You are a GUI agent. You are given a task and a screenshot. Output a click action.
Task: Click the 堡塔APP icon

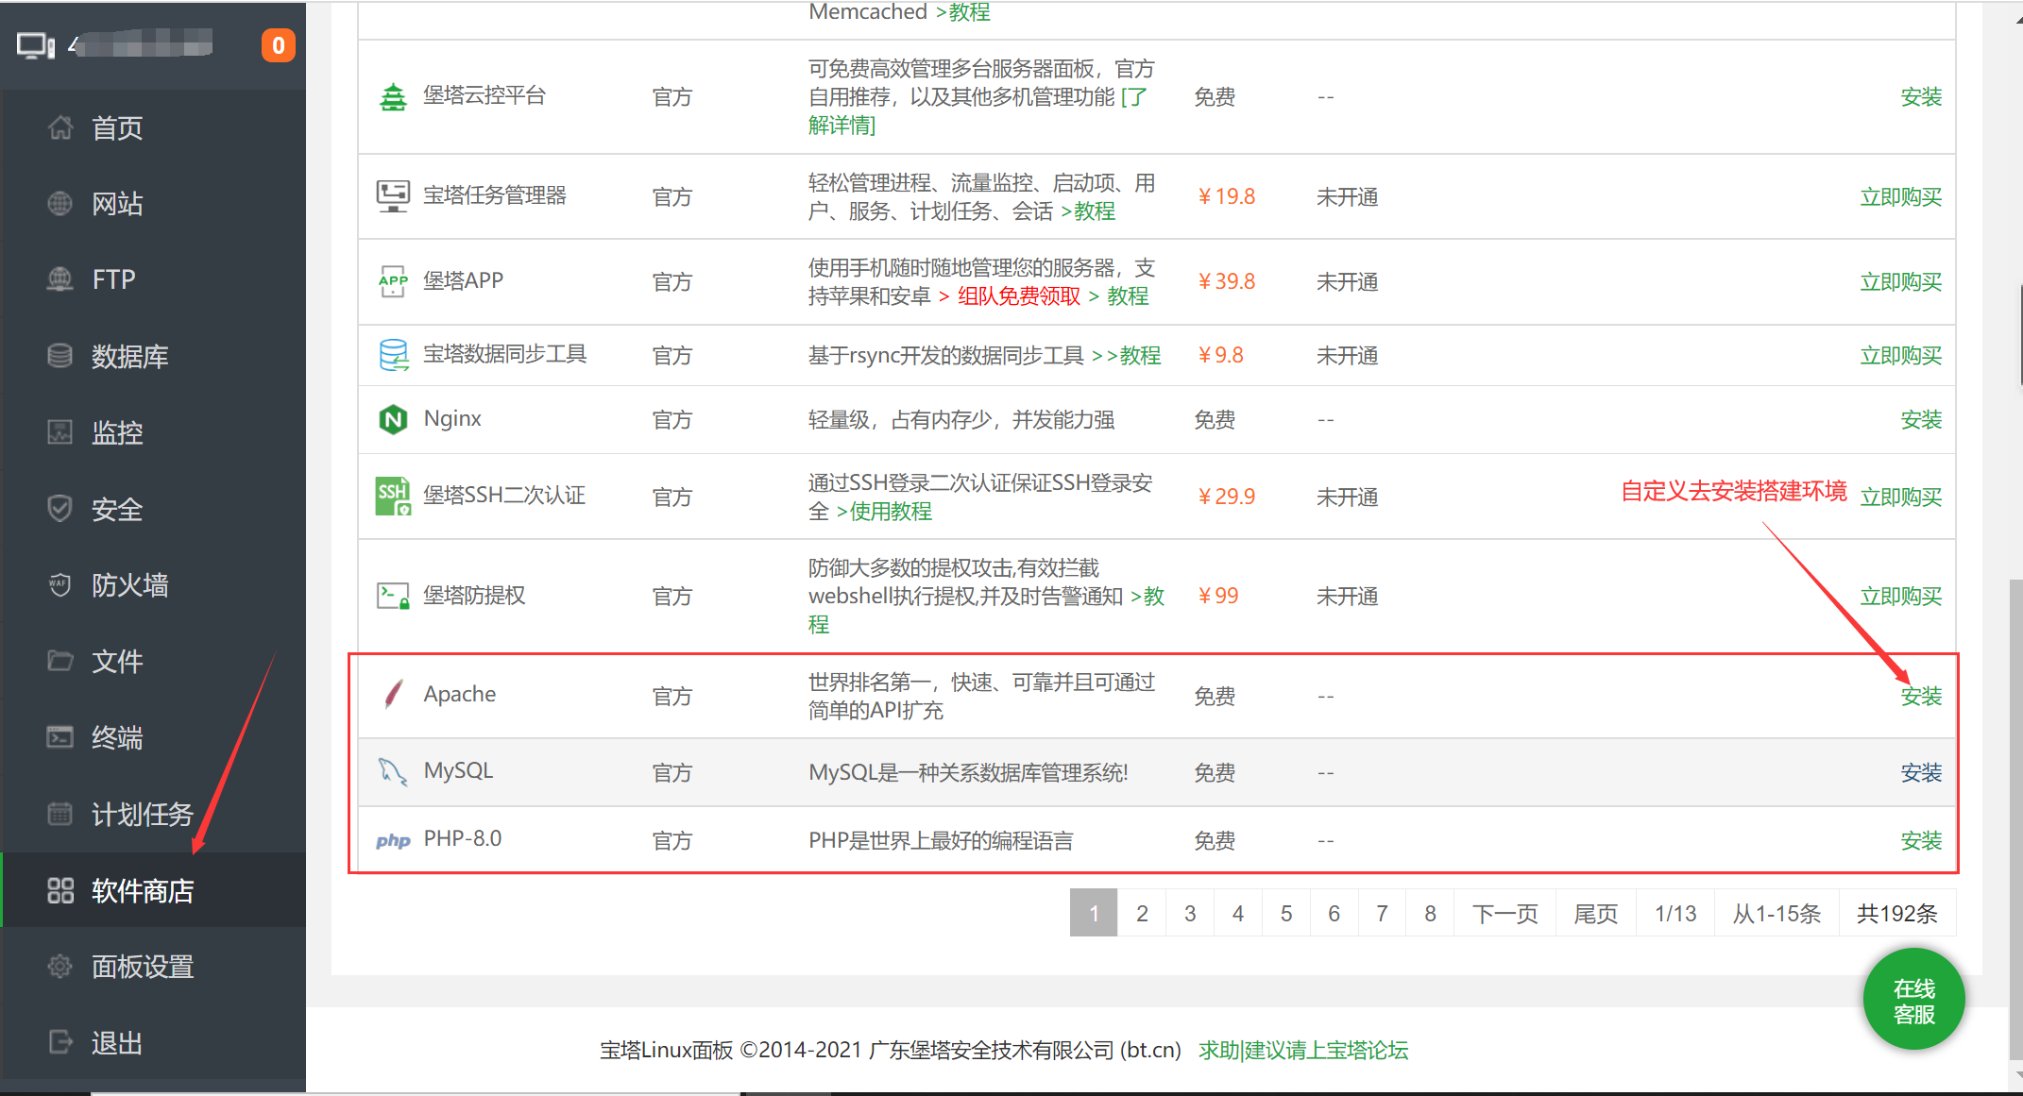point(393,281)
